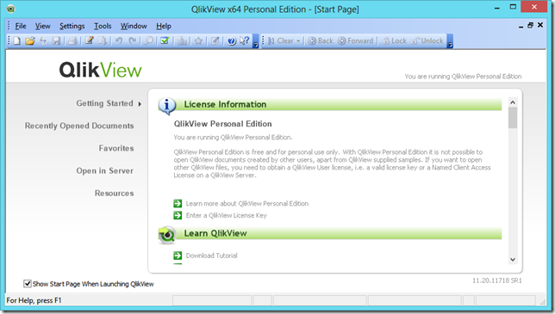Open standard toolbar options dropdown after help icons
This screenshot has height=314, width=555.
[x=255, y=41]
